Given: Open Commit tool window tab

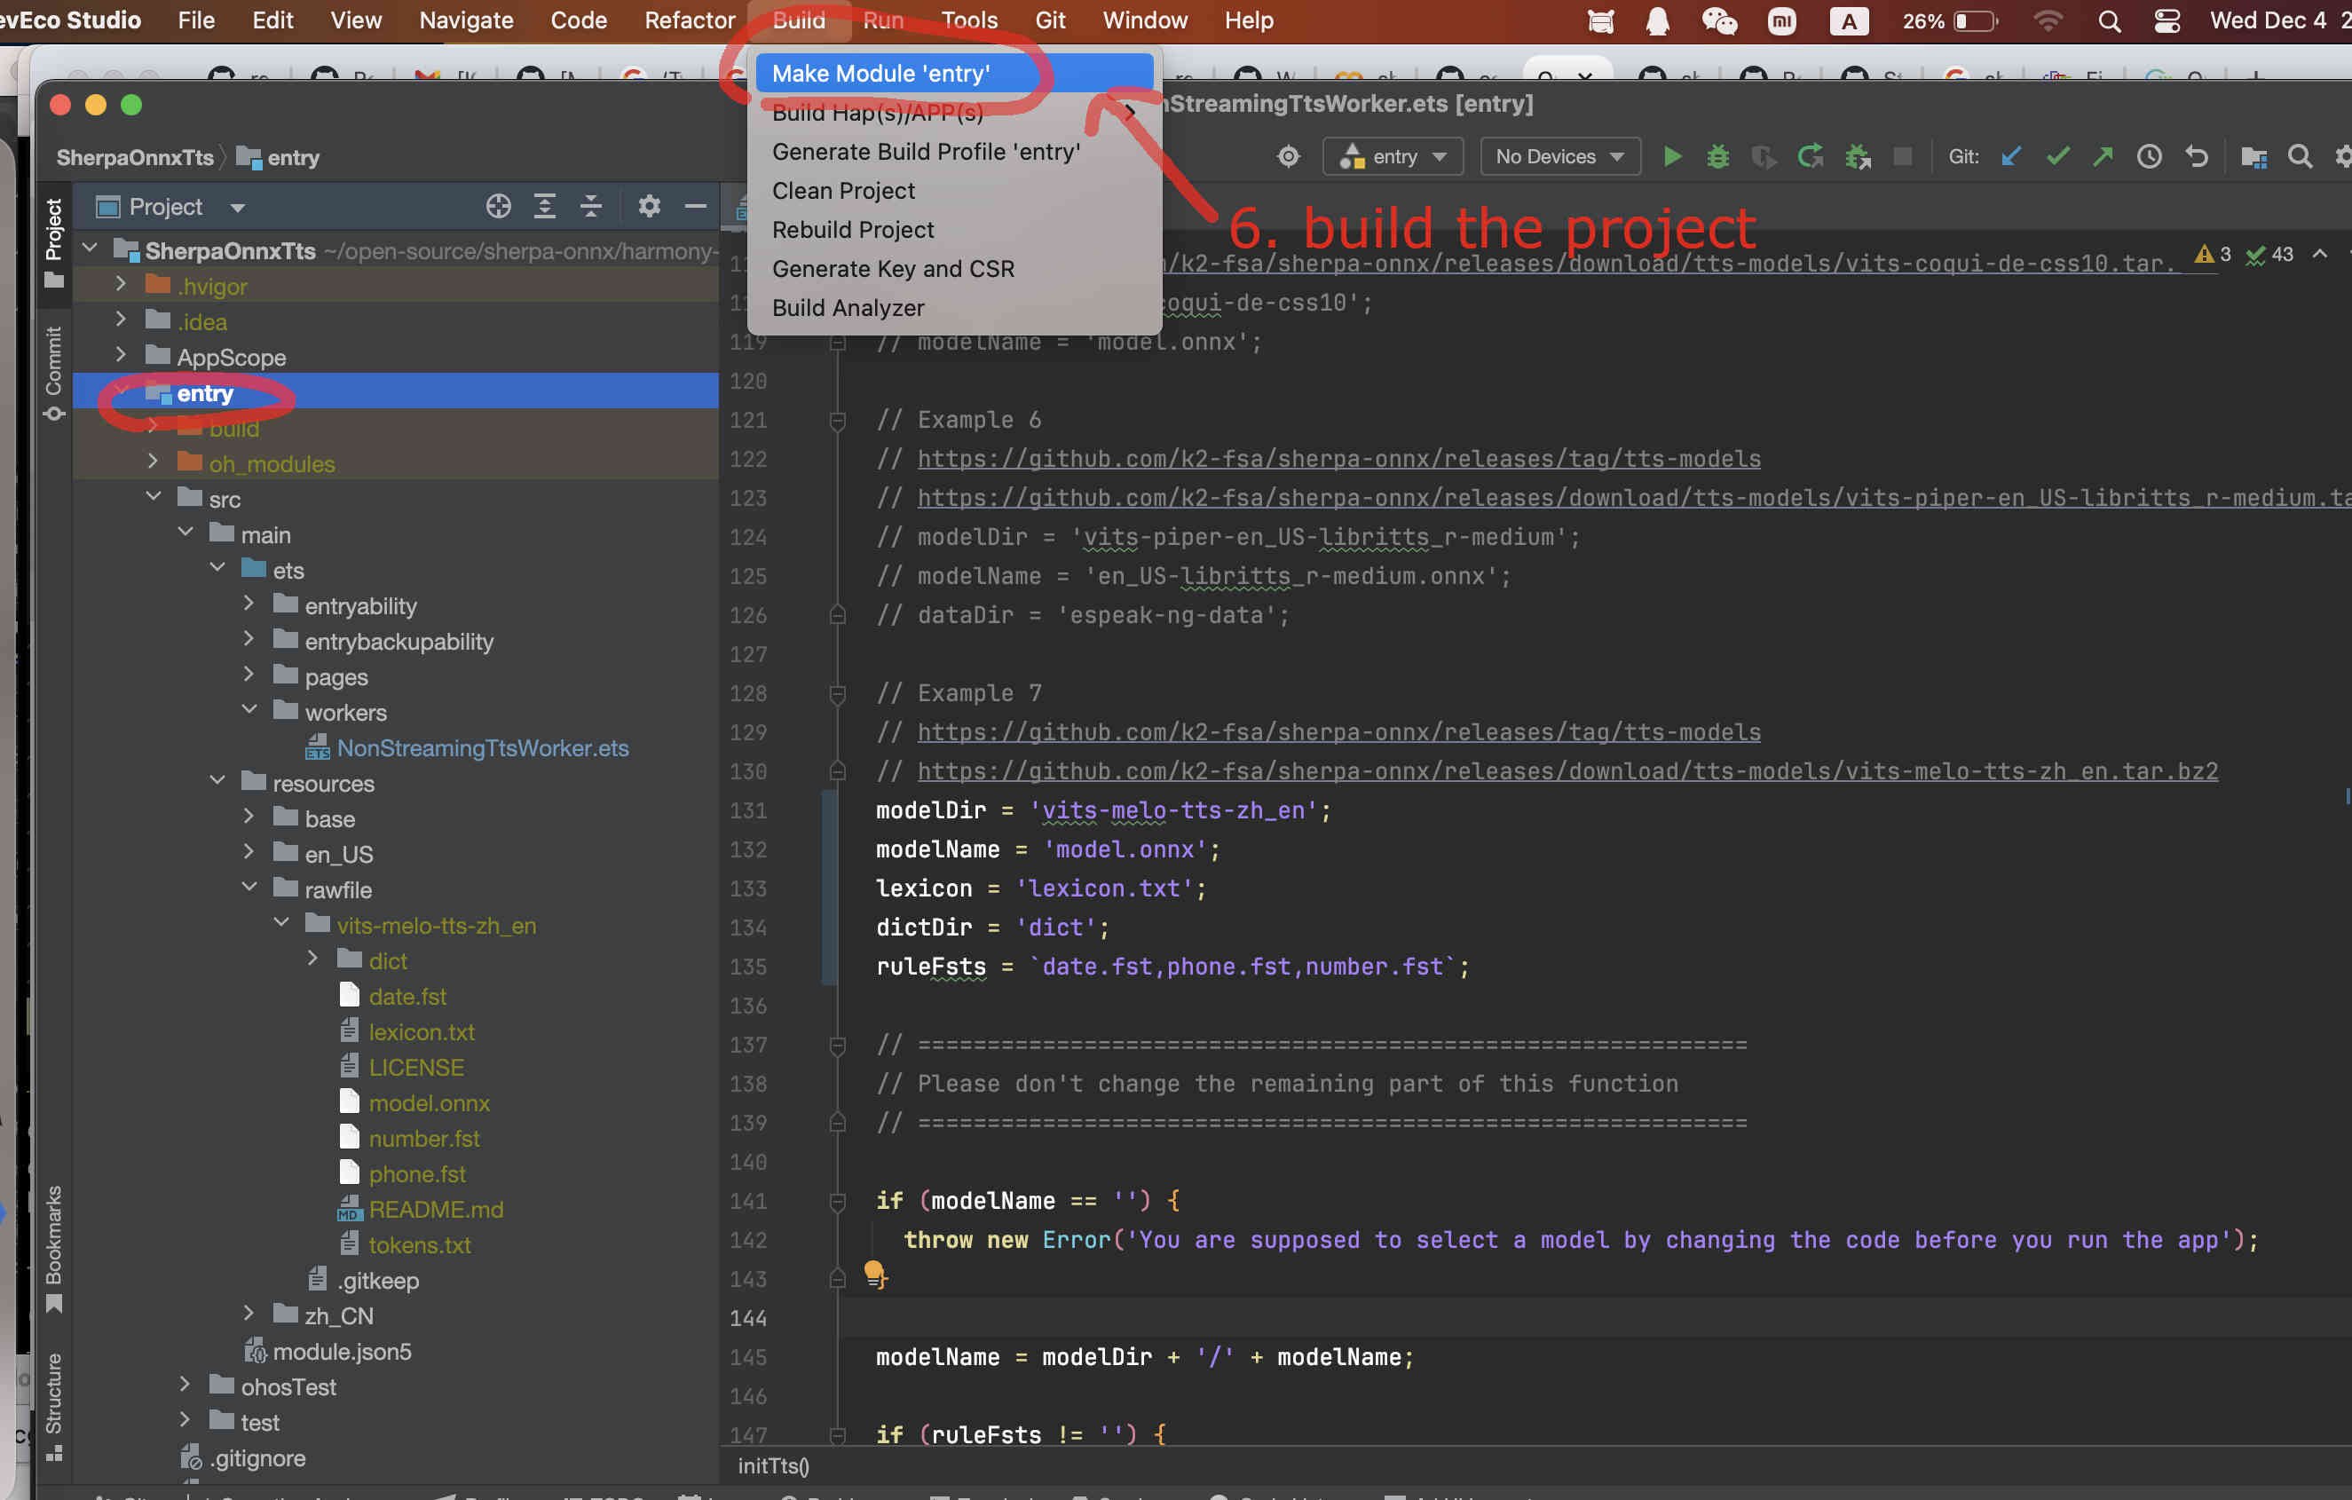Looking at the screenshot, I should [54, 373].
